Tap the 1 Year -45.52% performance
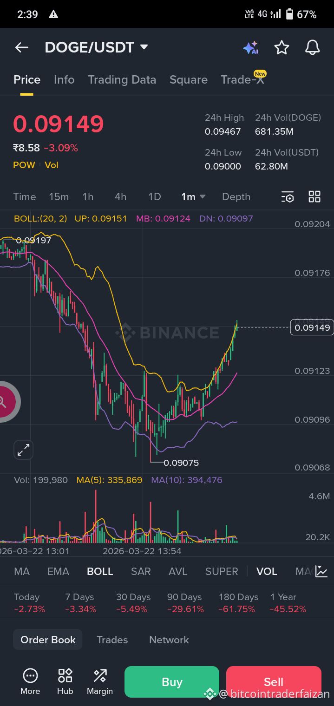334x706 pixels. (x=288, y=603)
